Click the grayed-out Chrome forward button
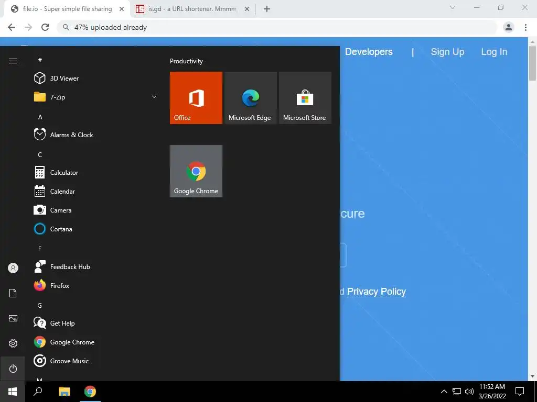The height and width of the screenshot is (402, 537). [28, 27]
